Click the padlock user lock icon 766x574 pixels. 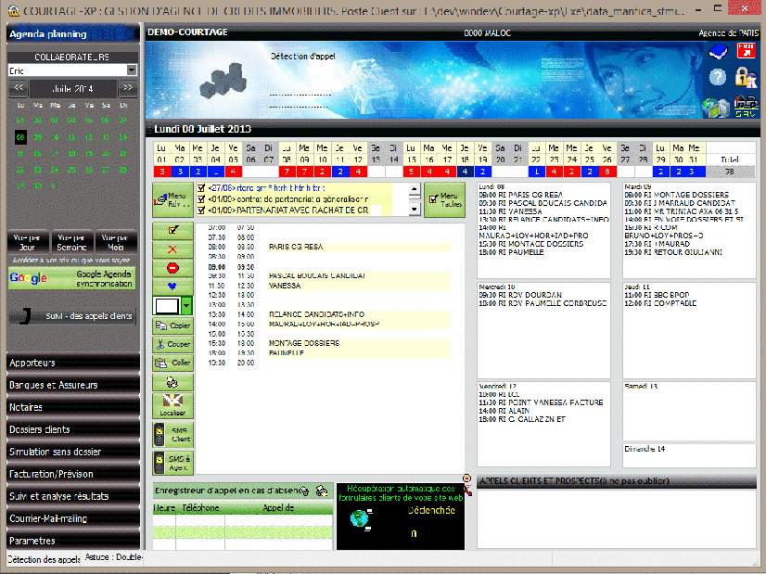point(744,78)
